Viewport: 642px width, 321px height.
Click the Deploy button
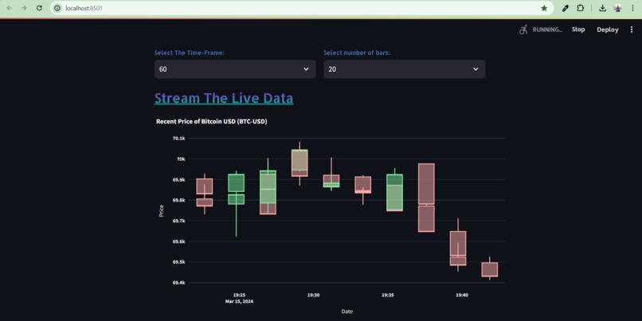tap(608, 29)
